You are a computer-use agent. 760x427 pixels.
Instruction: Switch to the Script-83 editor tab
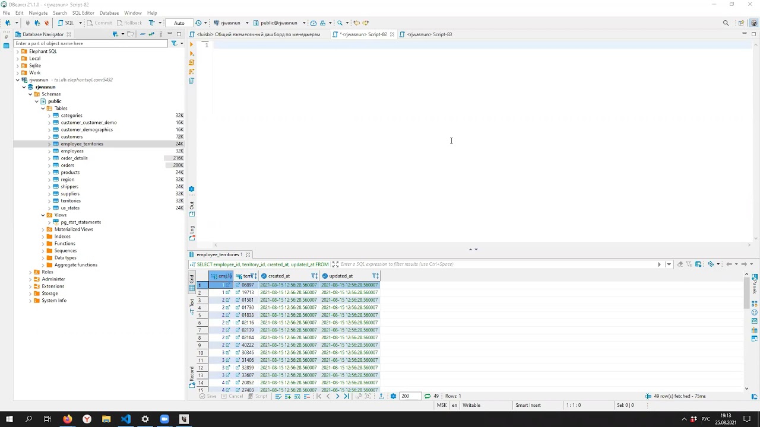(x=426, y=34)
